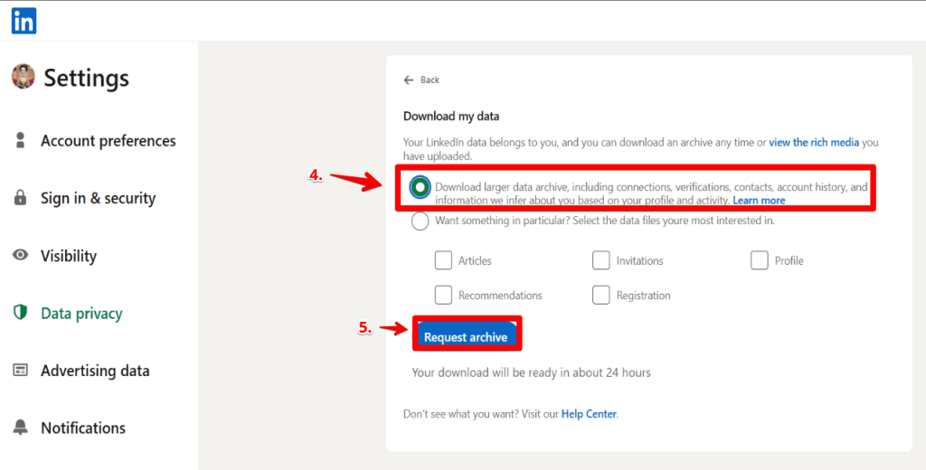
Task: Click the Sign in & security lock icon
Action: (x=20, y=197)
